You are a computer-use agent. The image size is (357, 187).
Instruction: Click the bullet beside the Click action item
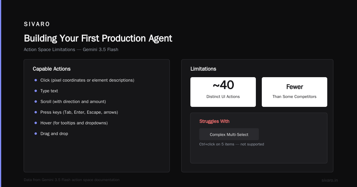coord(36,80)
